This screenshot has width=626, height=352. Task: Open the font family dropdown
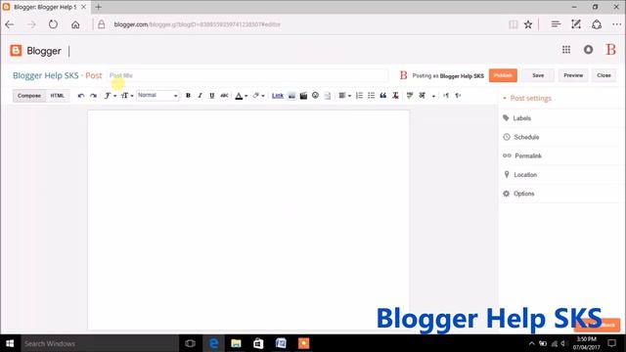(111, 96)
